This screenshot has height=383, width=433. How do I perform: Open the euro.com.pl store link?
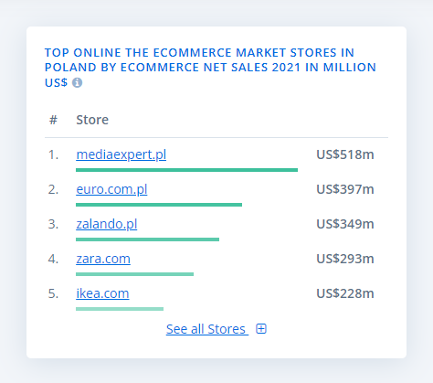click(111, 189)
